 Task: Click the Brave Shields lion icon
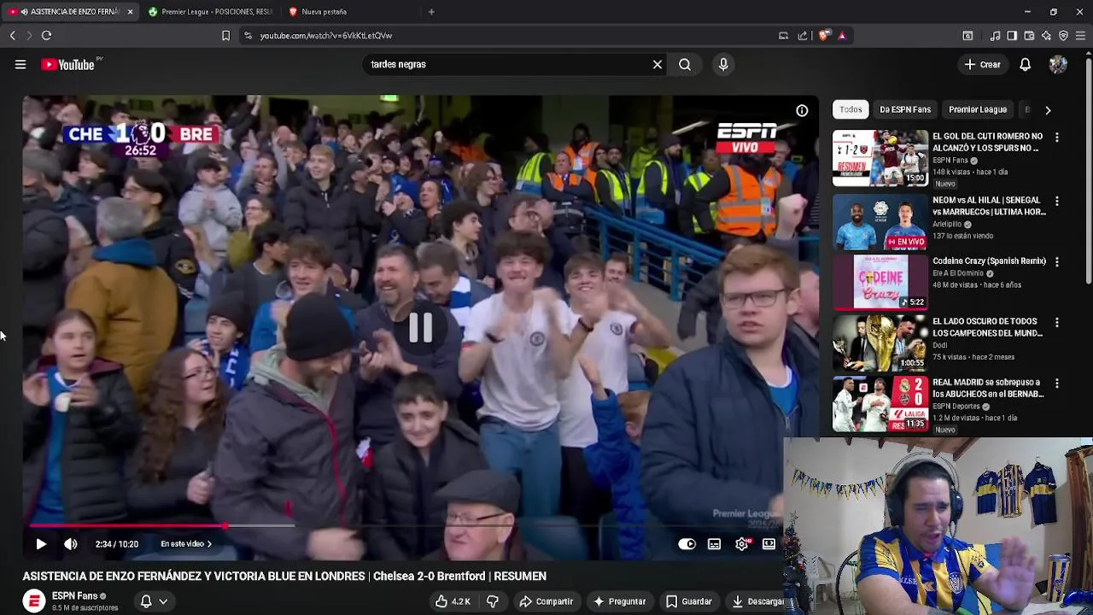point(823,36)
